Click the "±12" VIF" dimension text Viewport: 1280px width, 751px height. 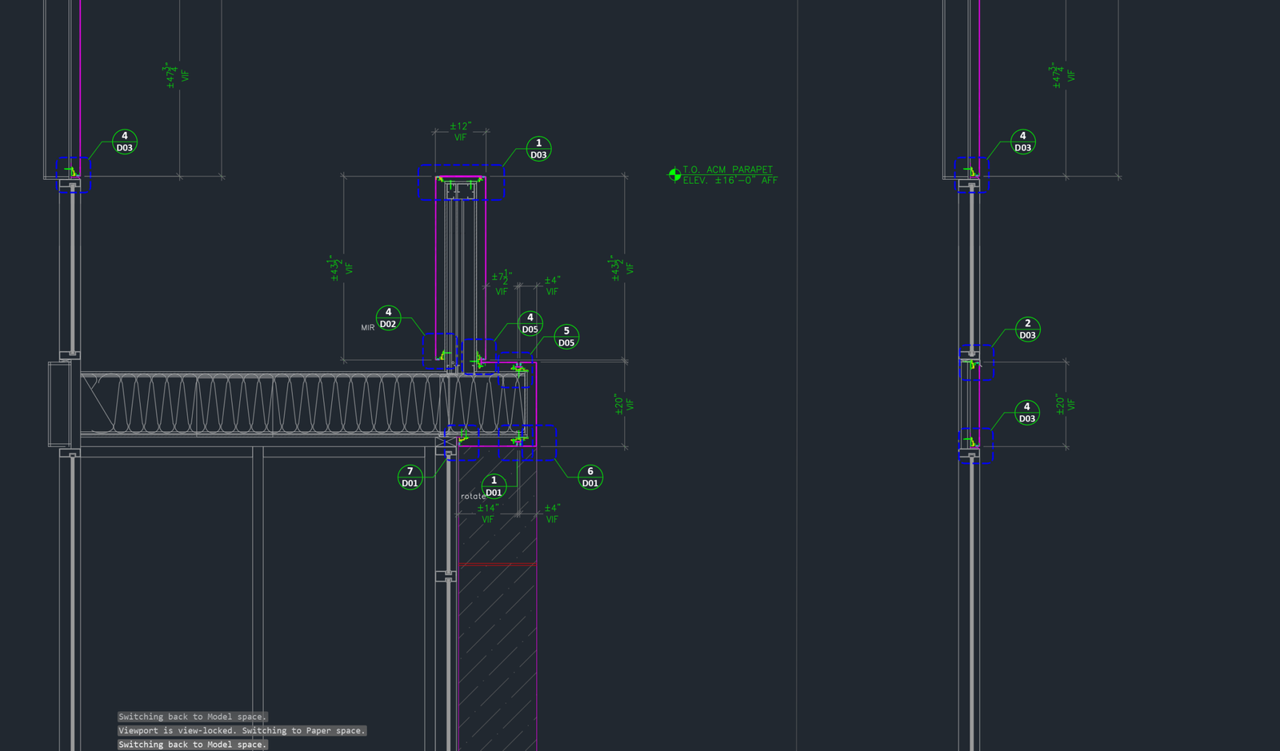click(460, 131)
